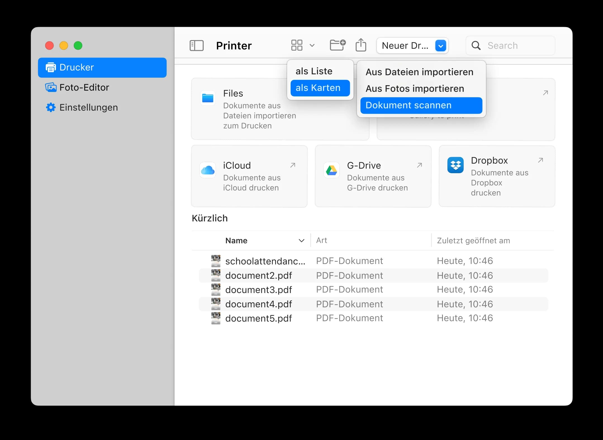Image resolution: width=603 pixels, height=440 pixels.
Task: Open the Dropbox card
Action: [497, 176]
